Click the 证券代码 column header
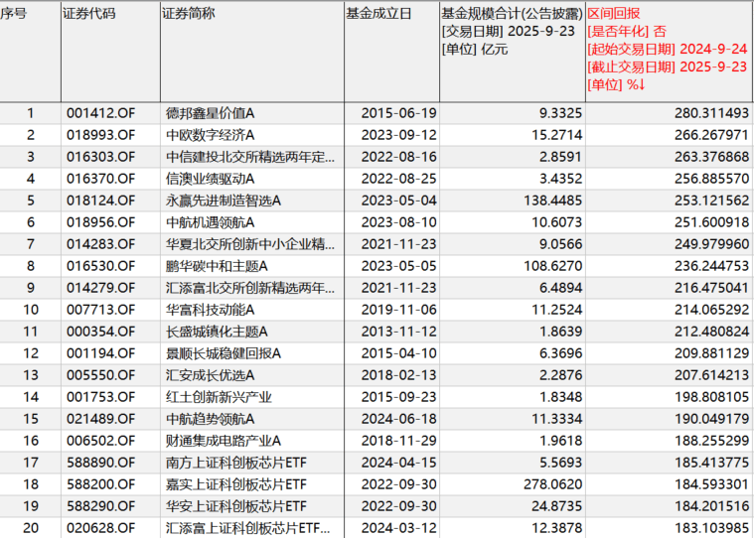 88,14
